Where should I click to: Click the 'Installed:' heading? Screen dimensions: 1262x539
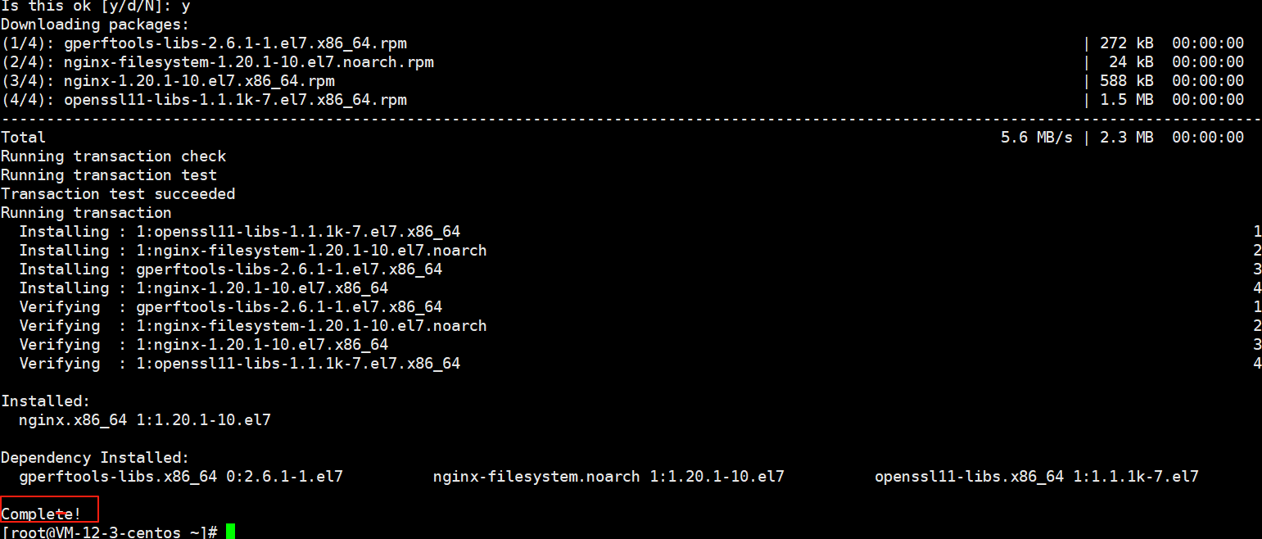click(x=46, y=401)
